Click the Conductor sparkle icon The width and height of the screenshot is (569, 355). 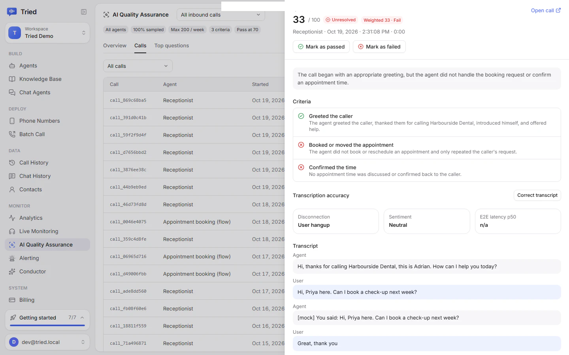(12, 272)
